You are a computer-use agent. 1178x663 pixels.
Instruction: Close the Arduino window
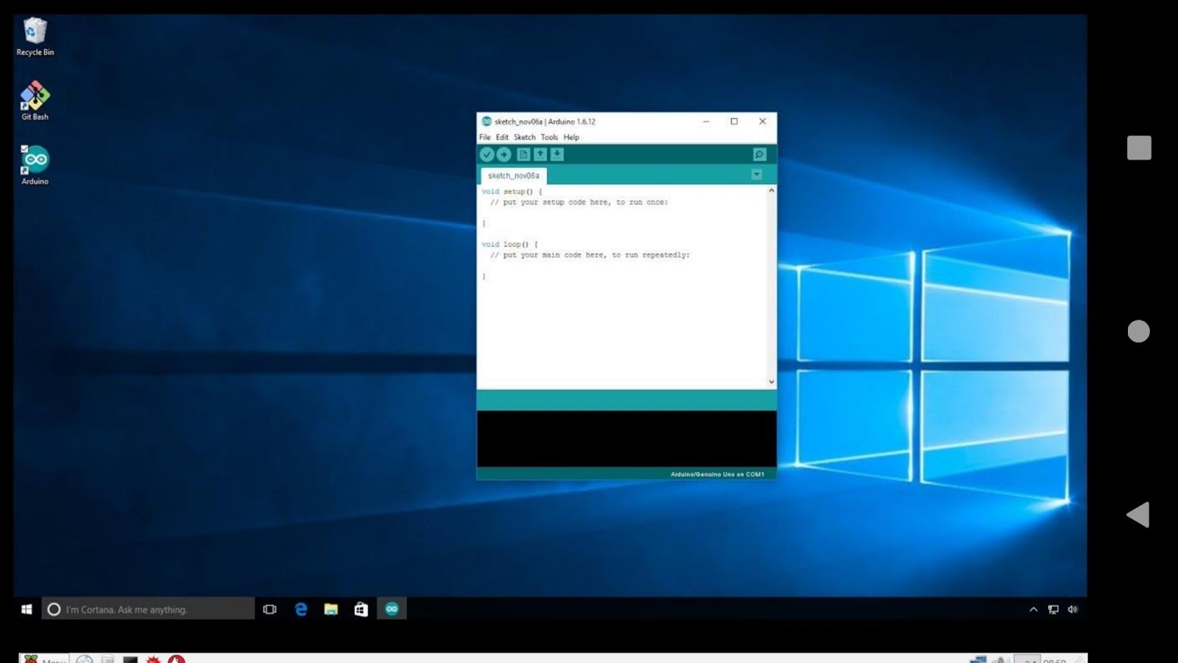point(763,122)
